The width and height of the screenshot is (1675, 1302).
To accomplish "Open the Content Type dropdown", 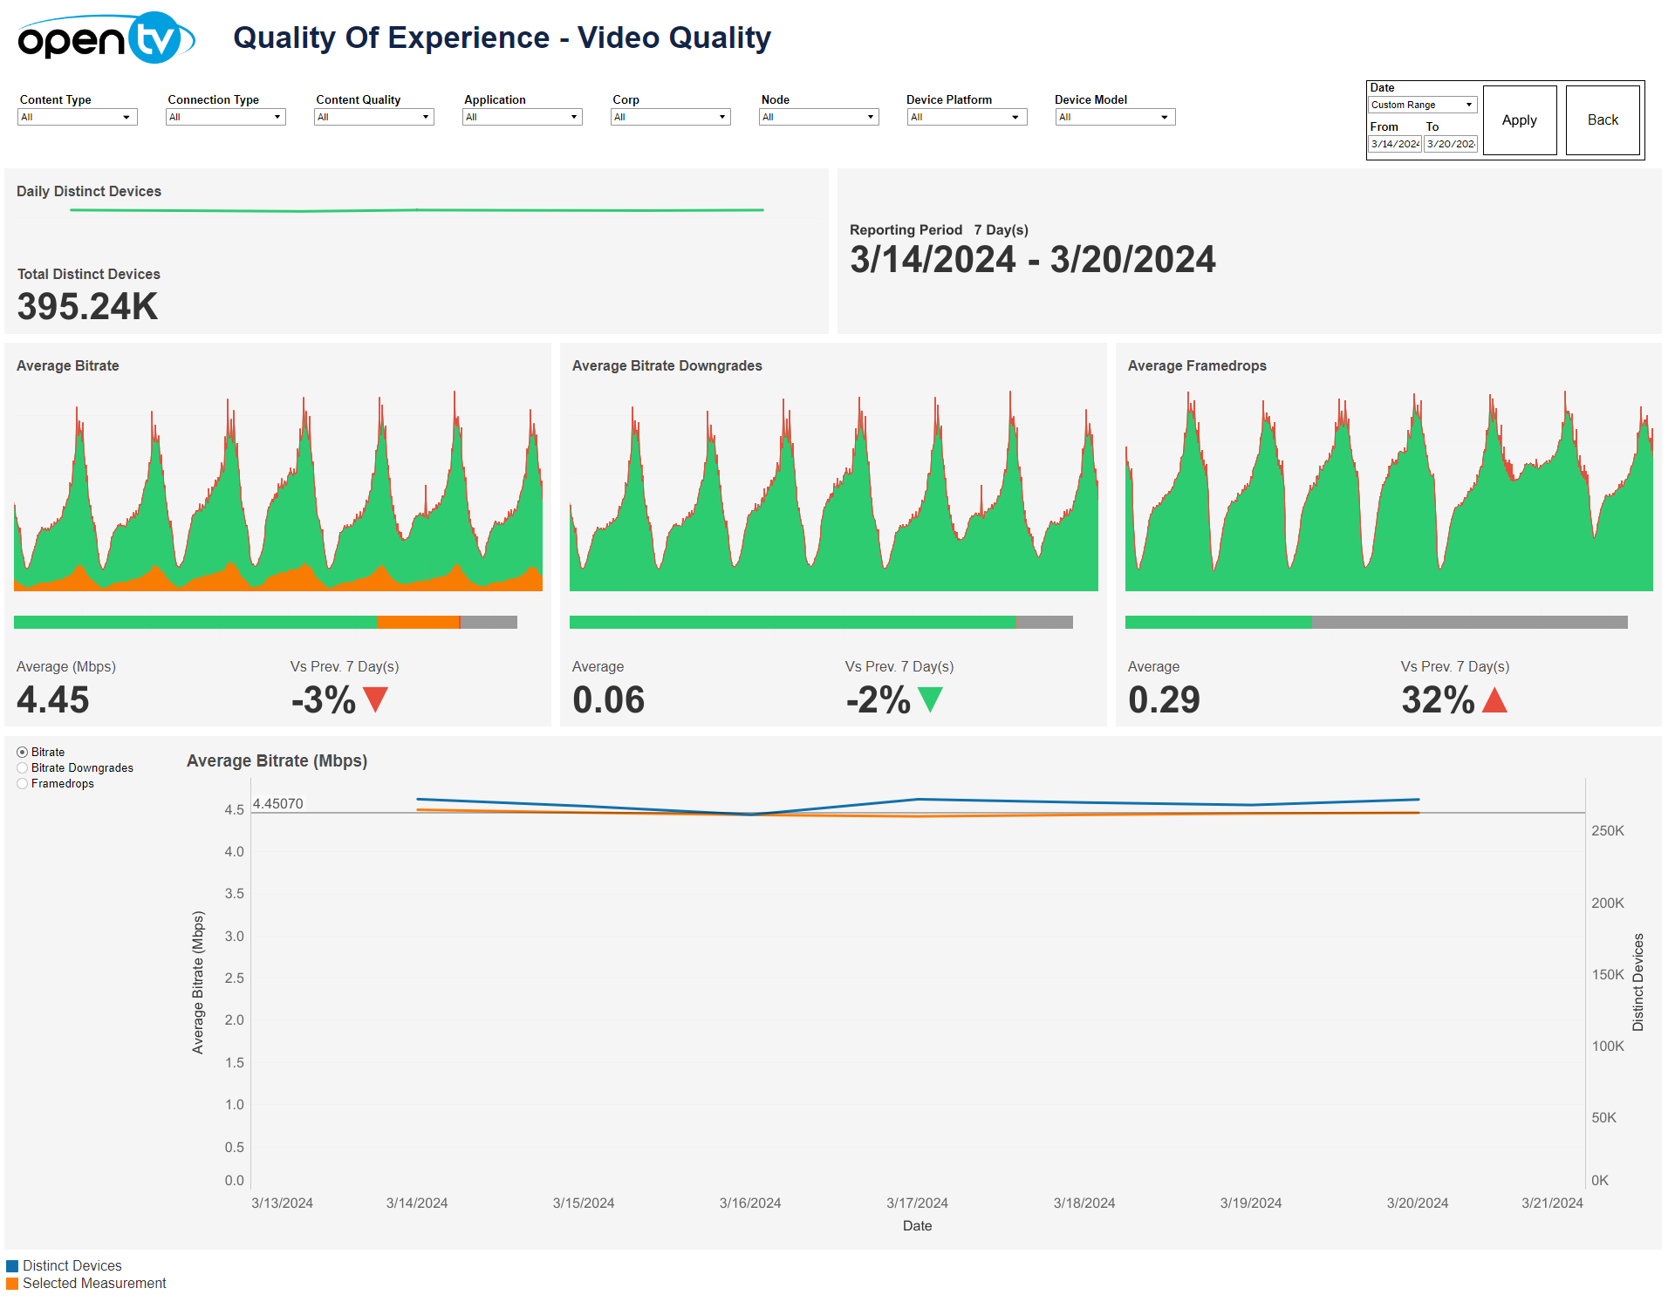I will tap(78, 117).
